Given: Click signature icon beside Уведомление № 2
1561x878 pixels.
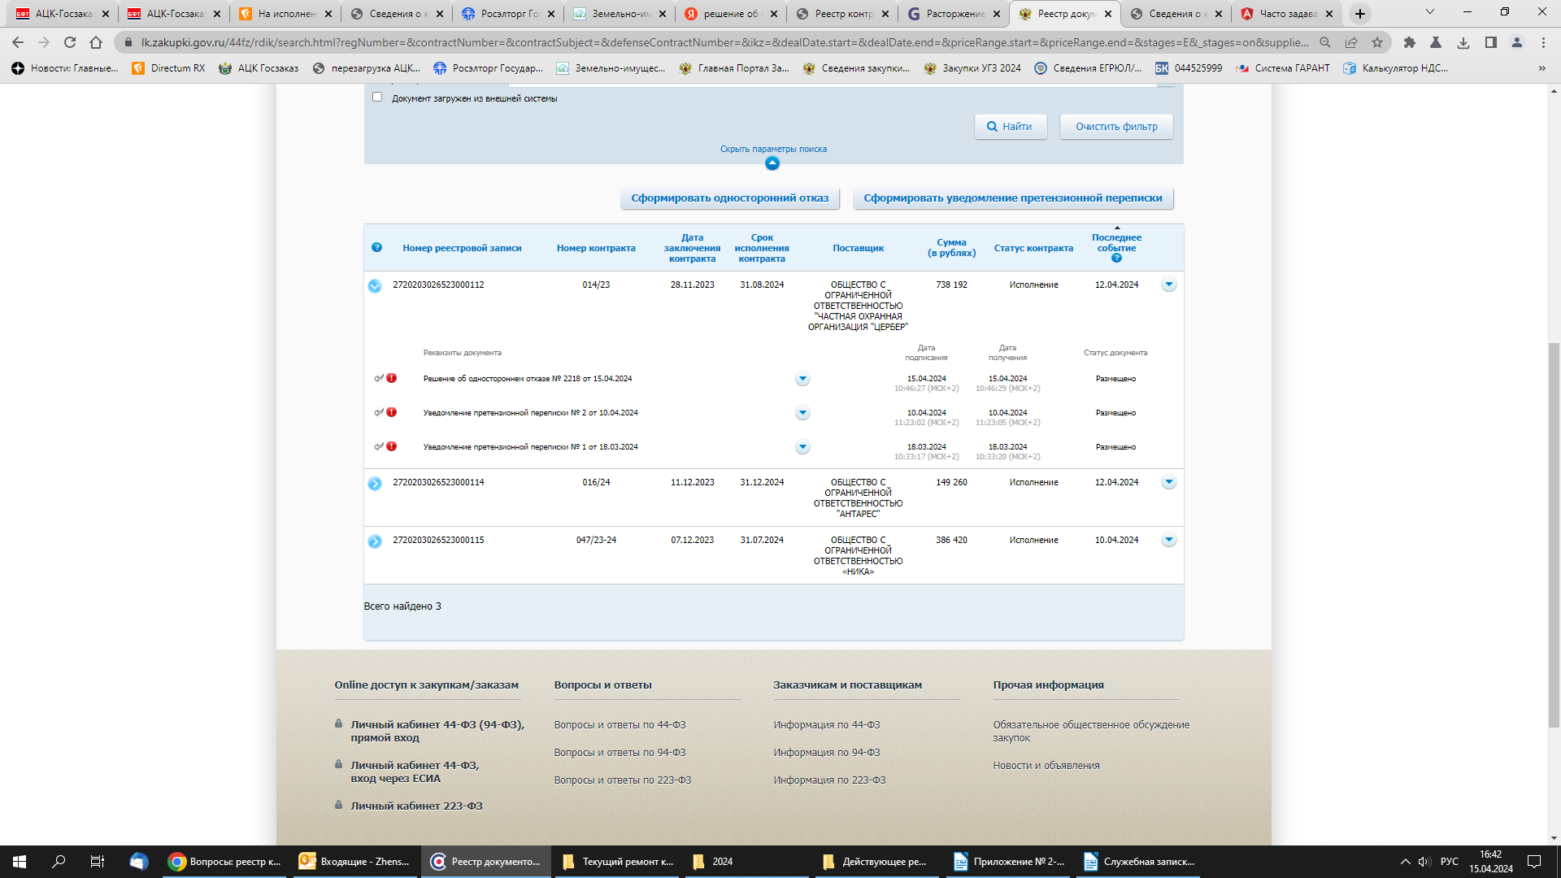Looking at the screenshot, I should coord(379,412).
